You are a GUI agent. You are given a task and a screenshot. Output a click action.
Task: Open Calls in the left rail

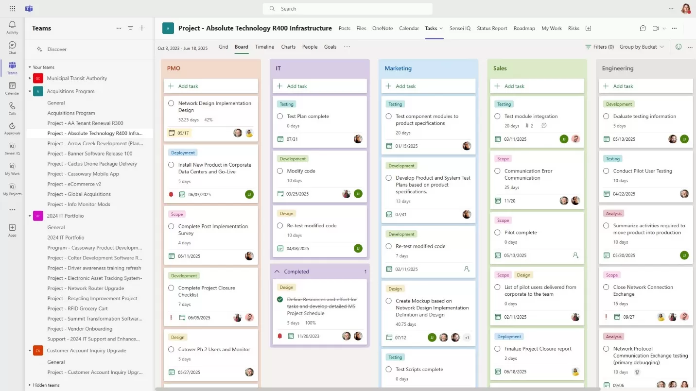12,108
